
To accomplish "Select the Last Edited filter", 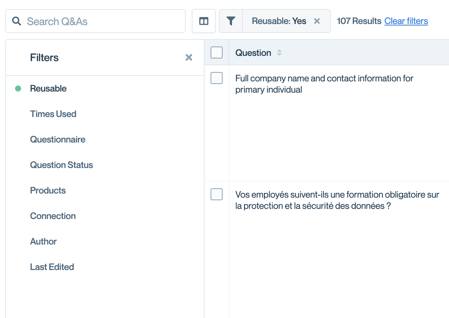I will click(x=52, y=267).
